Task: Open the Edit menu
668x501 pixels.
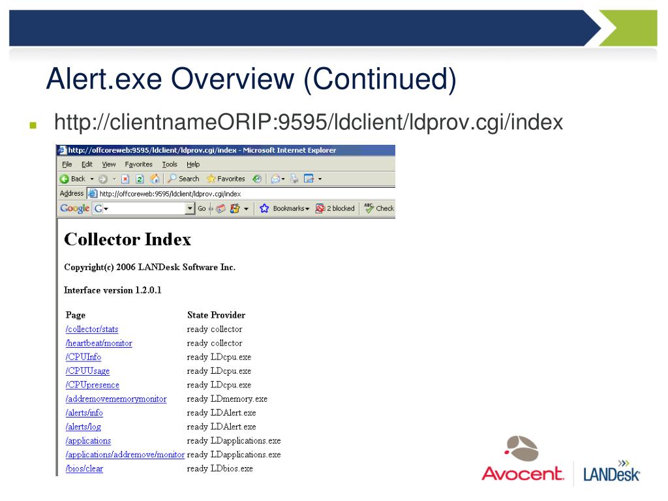Action: pos(87,164)
